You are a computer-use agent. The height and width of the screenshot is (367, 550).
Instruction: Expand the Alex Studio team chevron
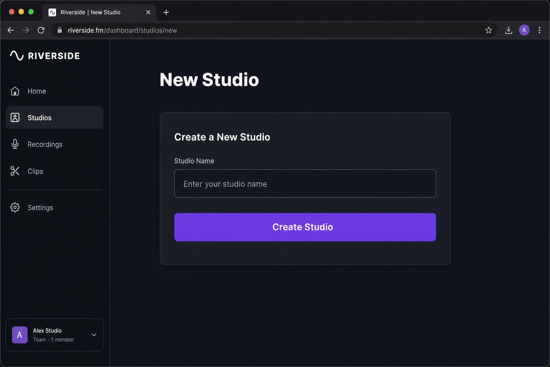click(94, 335)
